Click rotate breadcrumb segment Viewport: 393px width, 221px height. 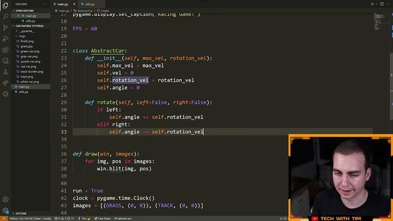[x=104, y=11]
